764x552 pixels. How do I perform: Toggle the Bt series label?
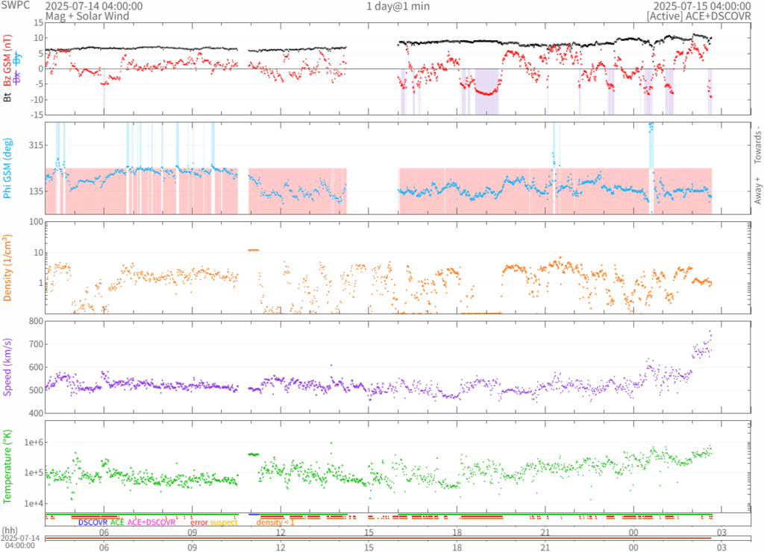7,97
